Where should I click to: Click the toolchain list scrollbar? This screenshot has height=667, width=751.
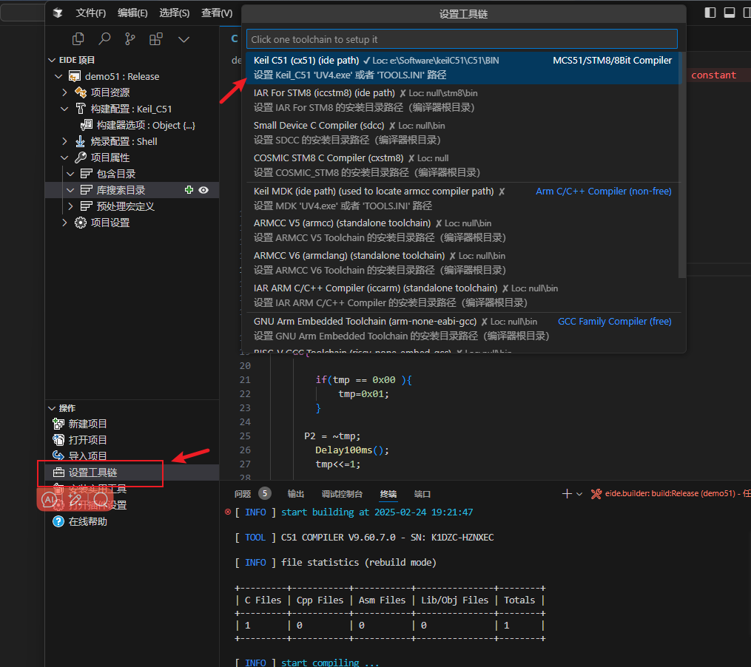tap(682, 165)
